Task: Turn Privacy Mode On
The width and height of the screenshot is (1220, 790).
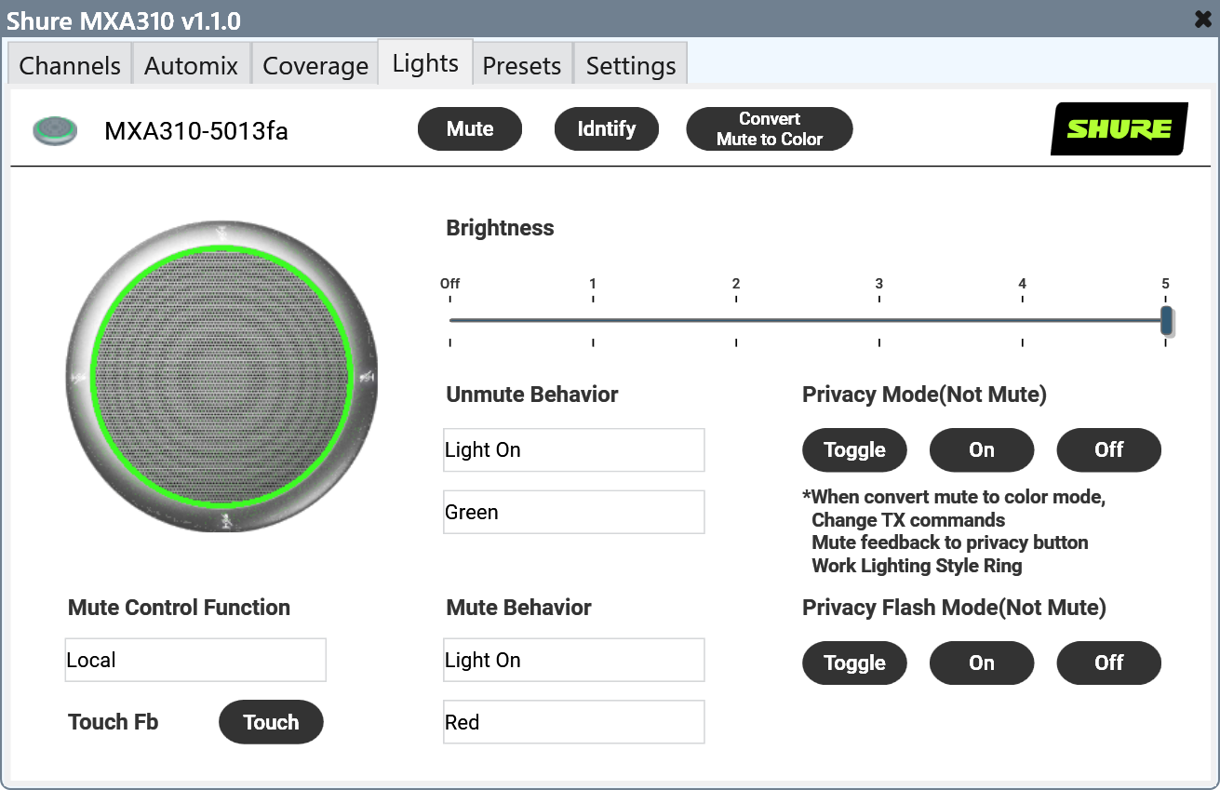Action: pyautogui.click(x=982, y=450)
